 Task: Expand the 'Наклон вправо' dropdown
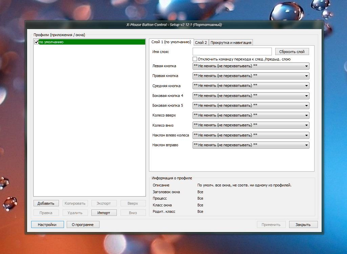click(x=251, y=145)
